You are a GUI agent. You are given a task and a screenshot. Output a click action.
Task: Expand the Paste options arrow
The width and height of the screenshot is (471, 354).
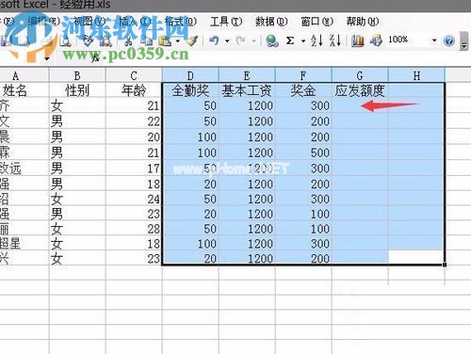[x=177, y=40]
